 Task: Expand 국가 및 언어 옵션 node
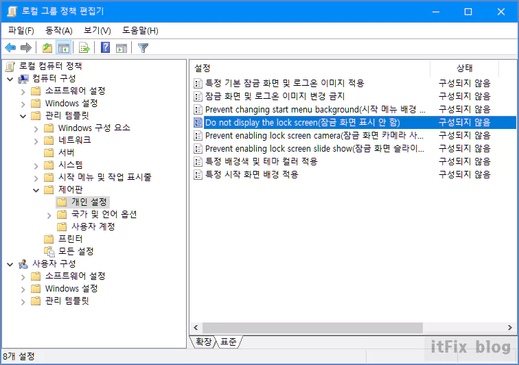coord(49,215)
